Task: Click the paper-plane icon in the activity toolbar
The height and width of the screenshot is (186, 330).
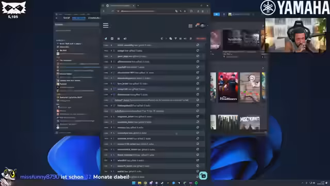Action: (106, 39)
